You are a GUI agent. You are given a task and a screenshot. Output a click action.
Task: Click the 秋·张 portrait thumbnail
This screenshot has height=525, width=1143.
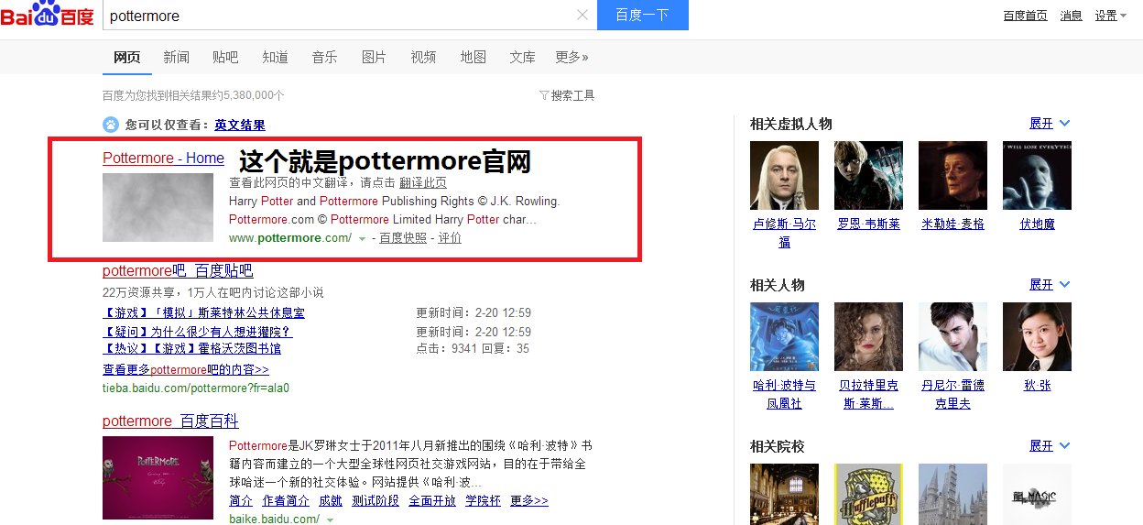(1037, 336)
